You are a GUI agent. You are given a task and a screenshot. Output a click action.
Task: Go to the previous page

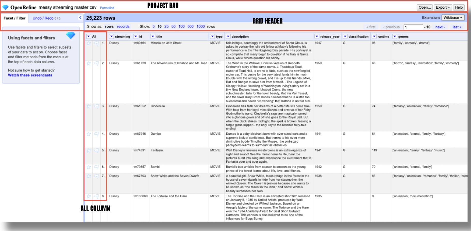tap(392, 27)
